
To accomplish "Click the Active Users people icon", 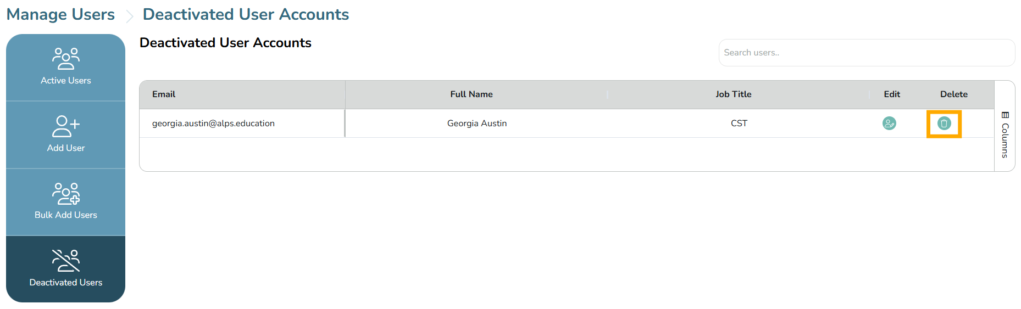I will point(66,58).
